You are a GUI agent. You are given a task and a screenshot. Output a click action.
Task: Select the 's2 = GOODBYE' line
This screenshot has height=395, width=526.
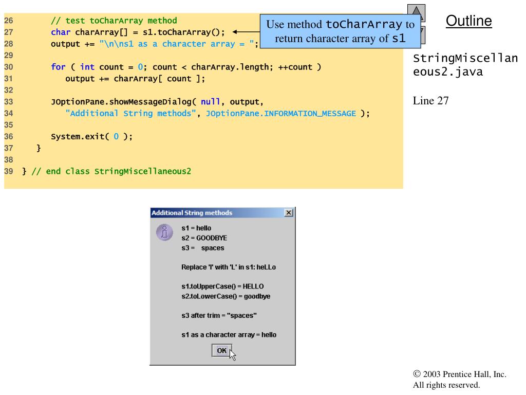click(x=204, y=238)
